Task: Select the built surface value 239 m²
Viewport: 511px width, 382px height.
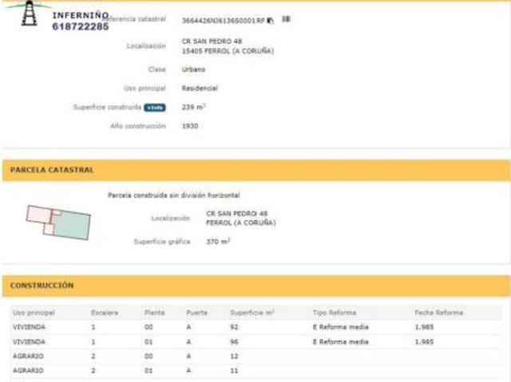Action: pyautogui.click(x=193, y=107)
